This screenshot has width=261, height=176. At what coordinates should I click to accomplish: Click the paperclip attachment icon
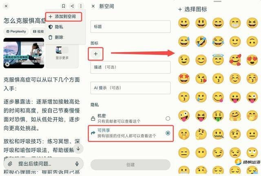(x=10, y=164)
